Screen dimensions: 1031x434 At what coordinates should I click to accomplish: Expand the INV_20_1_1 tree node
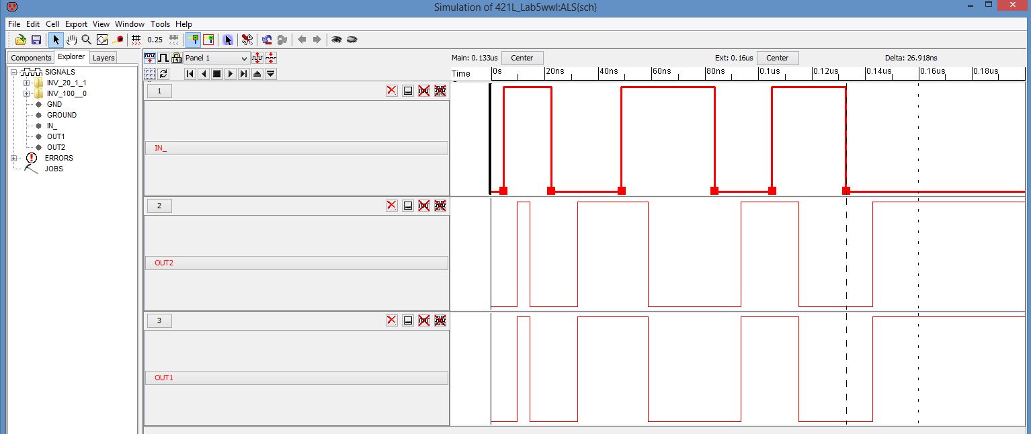click(x=26, y=83)
